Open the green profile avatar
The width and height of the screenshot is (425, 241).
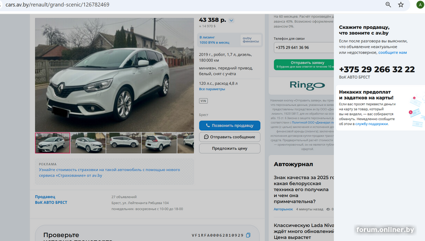(x=420, y=5)
